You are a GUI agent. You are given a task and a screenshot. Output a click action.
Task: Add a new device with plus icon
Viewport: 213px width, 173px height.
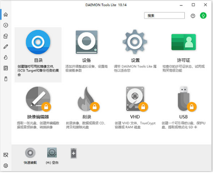[x=74, y=153]
